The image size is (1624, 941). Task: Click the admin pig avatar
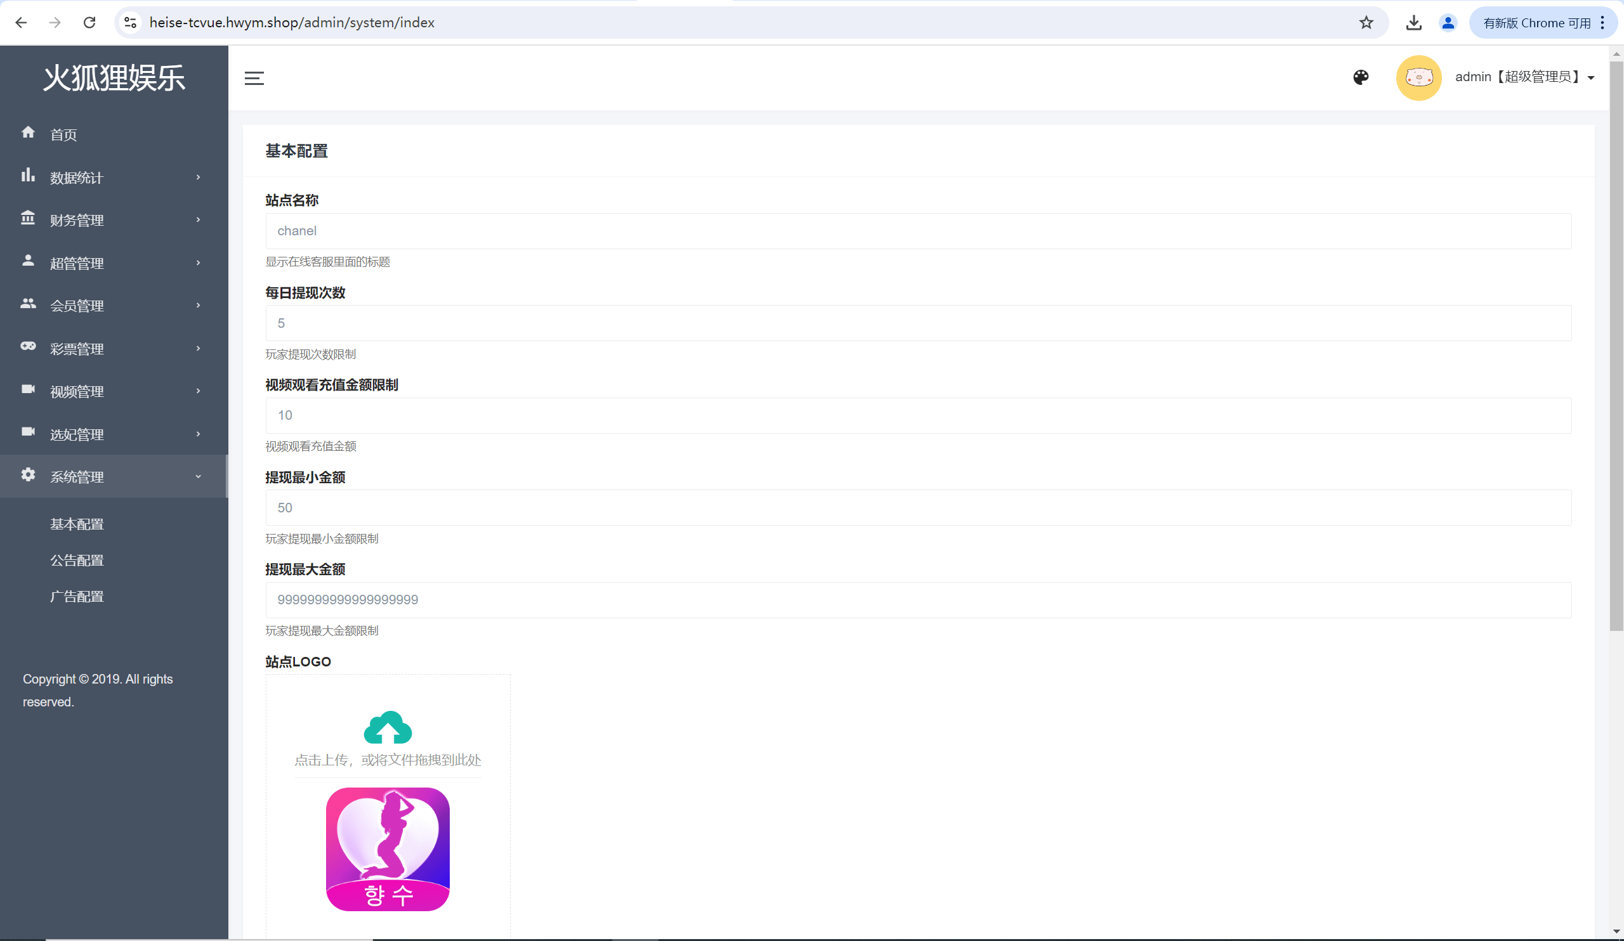(x=1418, y=77)
